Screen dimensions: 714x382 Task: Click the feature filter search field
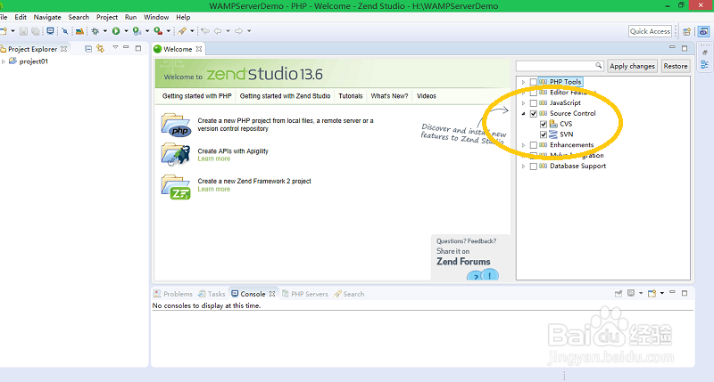pos(560,66)
